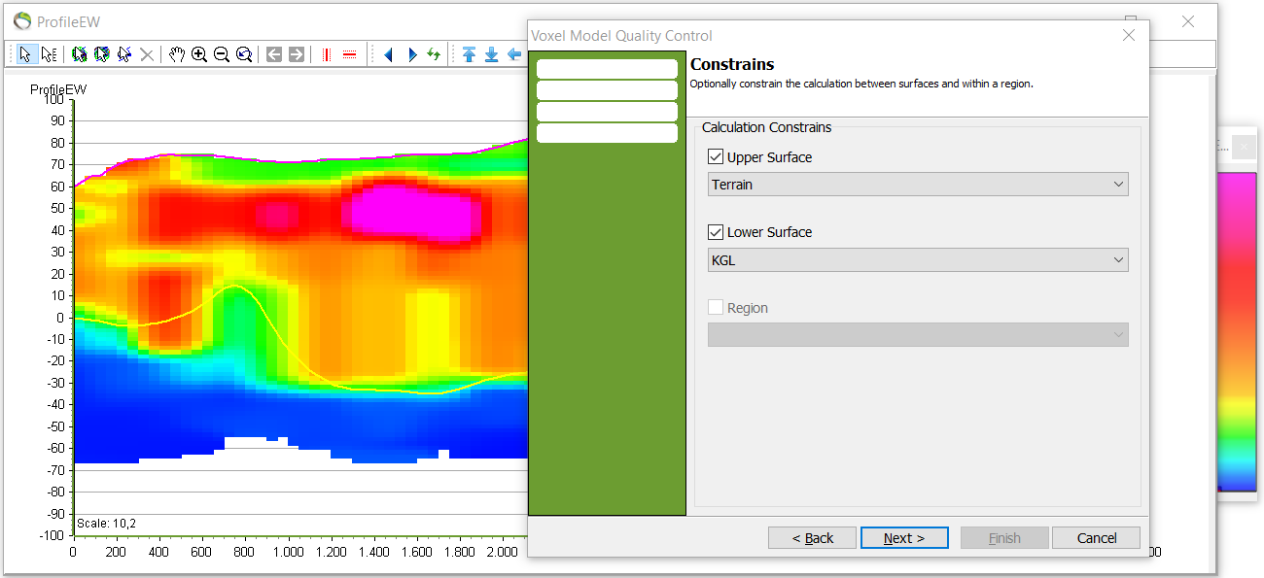Click the Cancel button
This screenshot has height=578, width=1264.
(1097, 538)
